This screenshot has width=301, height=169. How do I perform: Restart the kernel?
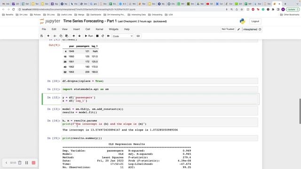(103, 36)
